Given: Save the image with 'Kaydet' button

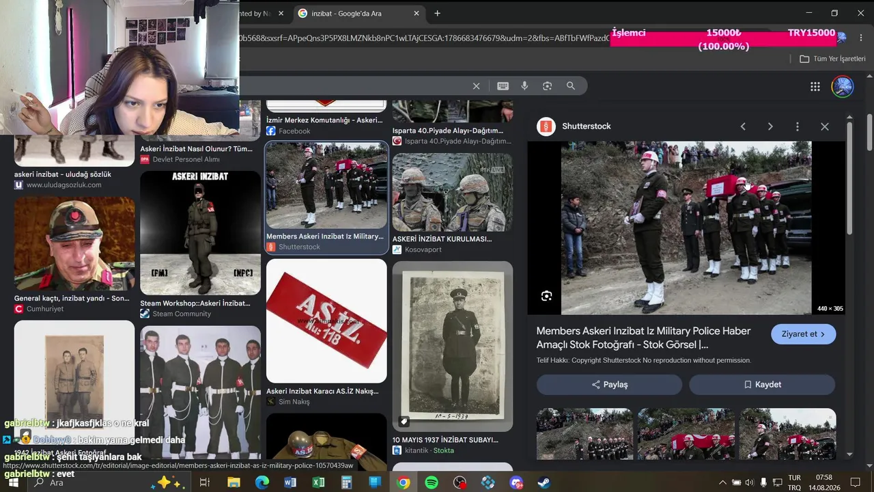Looking at the screenshot, I should click(762, 385).
